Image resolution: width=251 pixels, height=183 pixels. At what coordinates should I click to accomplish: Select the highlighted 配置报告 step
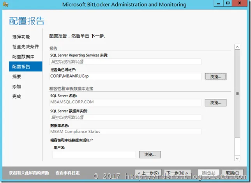point(26,66)
